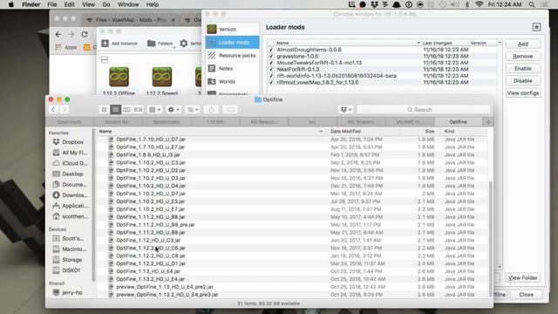Click View Folder button
Screen dimensions: 558x314
coord(523,277)
